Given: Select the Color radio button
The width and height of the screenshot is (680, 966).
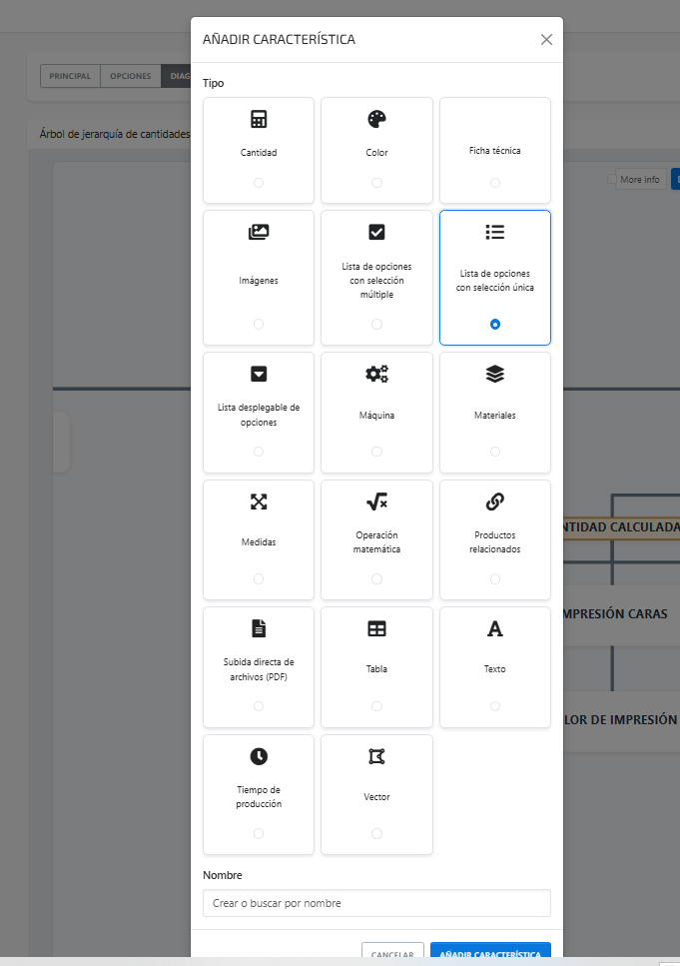Looking at the screenshot, I should 377,183.
